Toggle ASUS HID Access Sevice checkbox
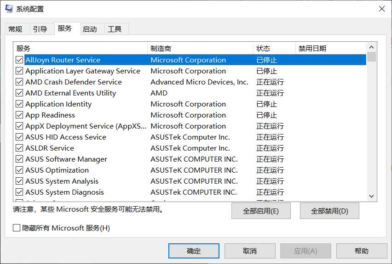 pyautogui.click(x=19, y=137)
